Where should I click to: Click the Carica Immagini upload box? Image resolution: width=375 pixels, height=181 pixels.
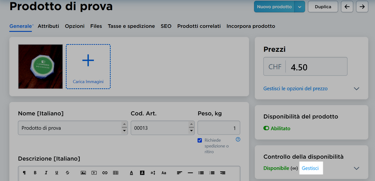click(88, 67)
